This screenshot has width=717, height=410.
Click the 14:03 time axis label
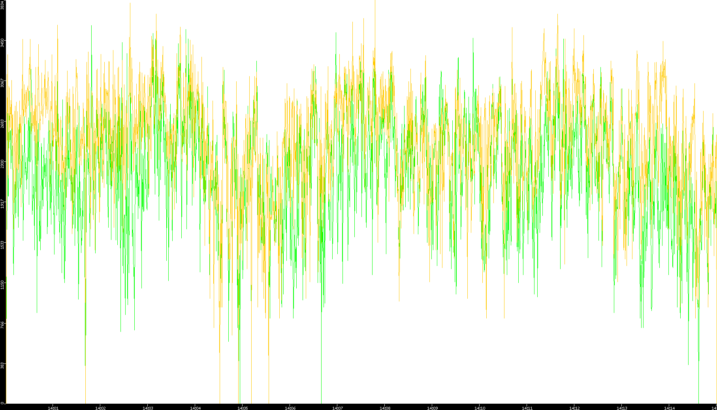pos(148,408)
